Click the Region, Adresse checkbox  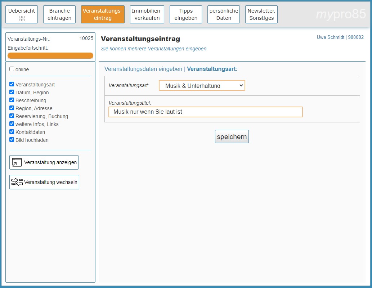click(12, 108)
